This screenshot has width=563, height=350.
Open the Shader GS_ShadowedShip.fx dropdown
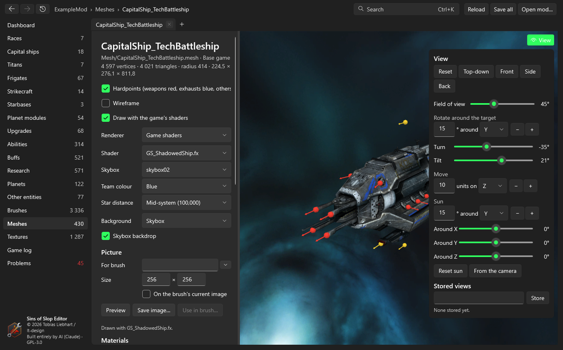(x=186, y=153)
